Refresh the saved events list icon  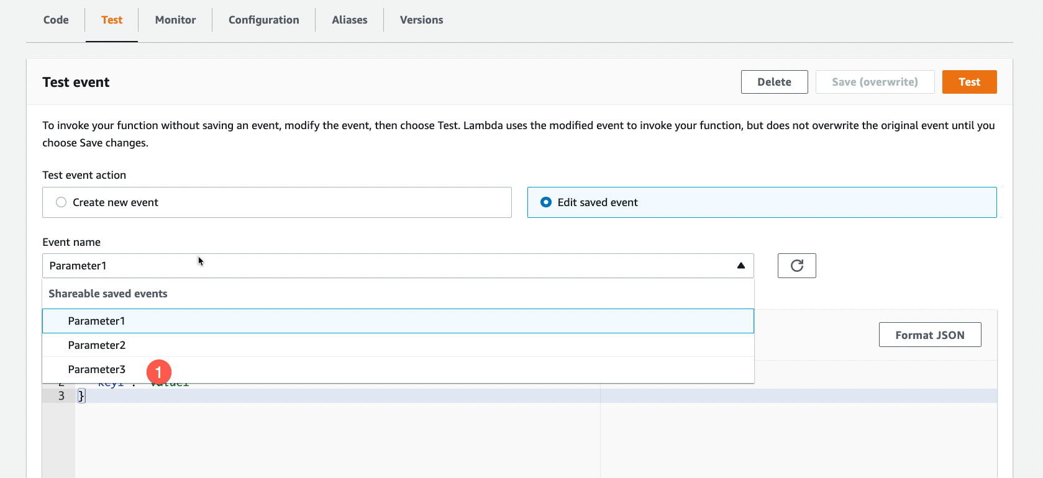click(x=796, y=266)
